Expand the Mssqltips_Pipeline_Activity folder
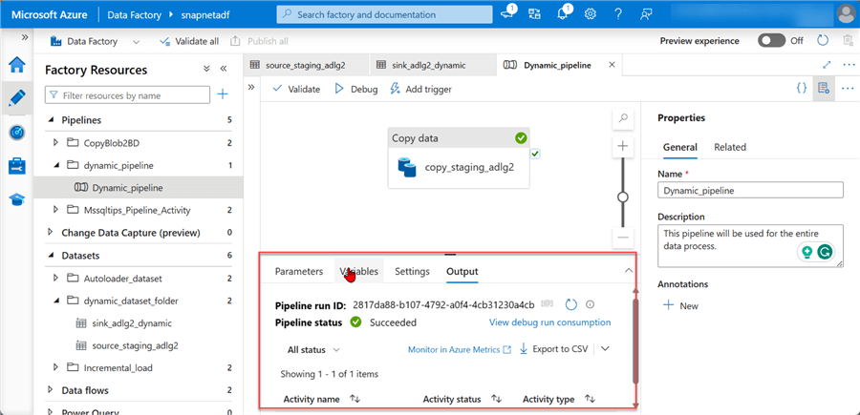Image resolution: width=860 pixels, height=415 pixels. tap(55, 209)
